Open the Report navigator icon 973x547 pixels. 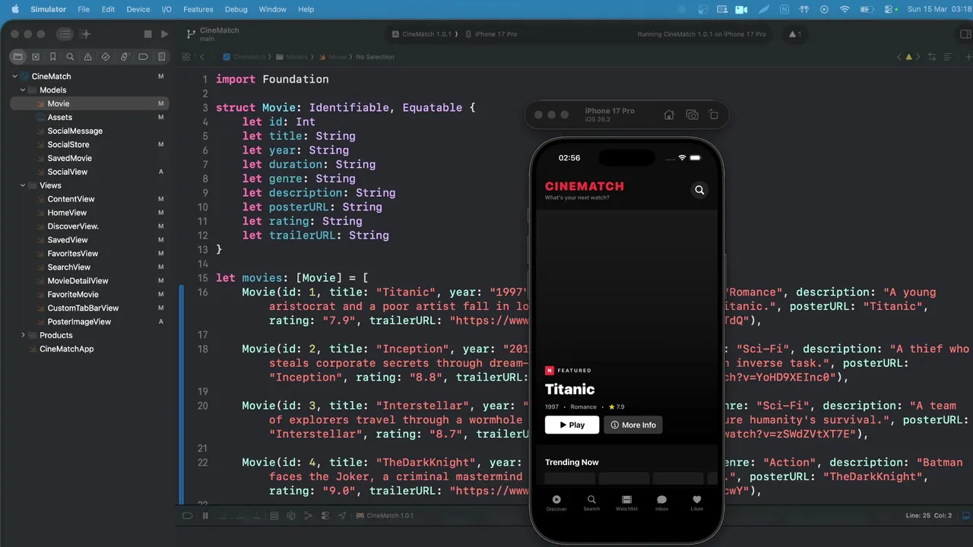pyautogui.click(x=161, y=57)
